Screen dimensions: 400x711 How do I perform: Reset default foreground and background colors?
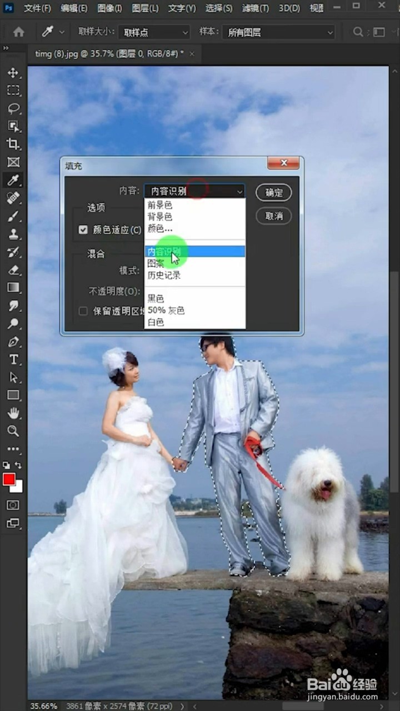[6, 465]
